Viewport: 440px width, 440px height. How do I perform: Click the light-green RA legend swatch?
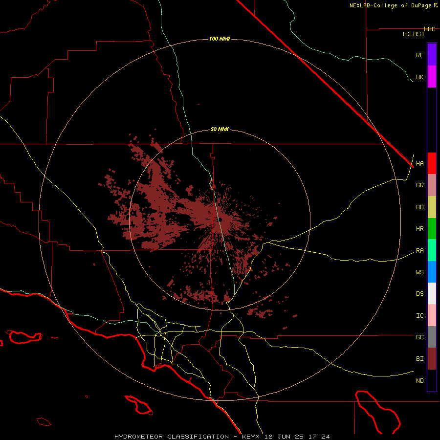coord(432,250)
